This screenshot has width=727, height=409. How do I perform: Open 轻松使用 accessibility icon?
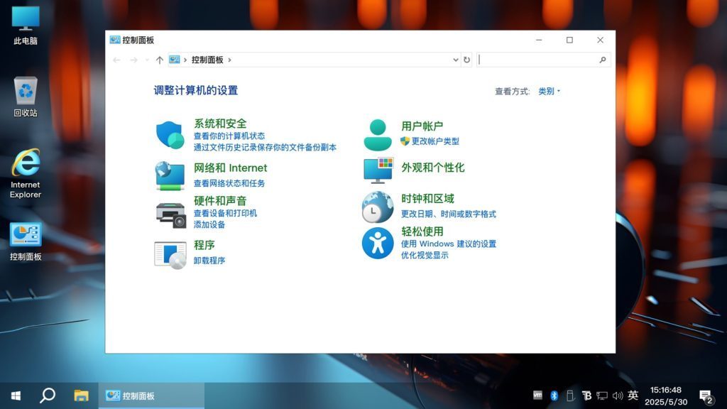(376, 243)
